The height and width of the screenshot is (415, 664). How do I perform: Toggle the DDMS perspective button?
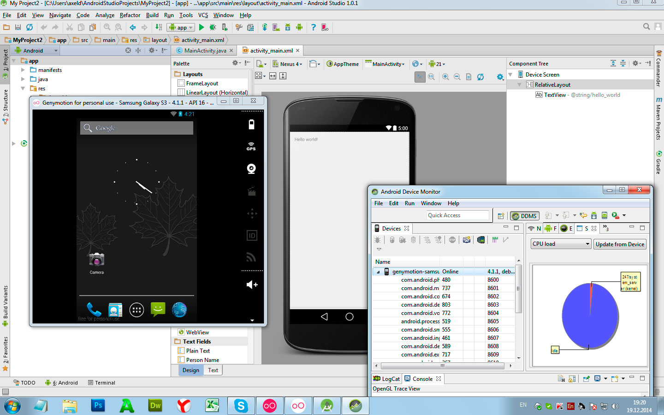click(x=524, y=216)
